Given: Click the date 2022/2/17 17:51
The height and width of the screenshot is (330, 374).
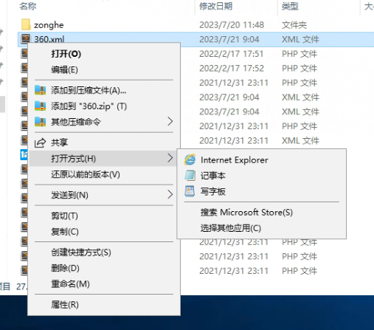Looking at the screenshot, I should 231,54.
